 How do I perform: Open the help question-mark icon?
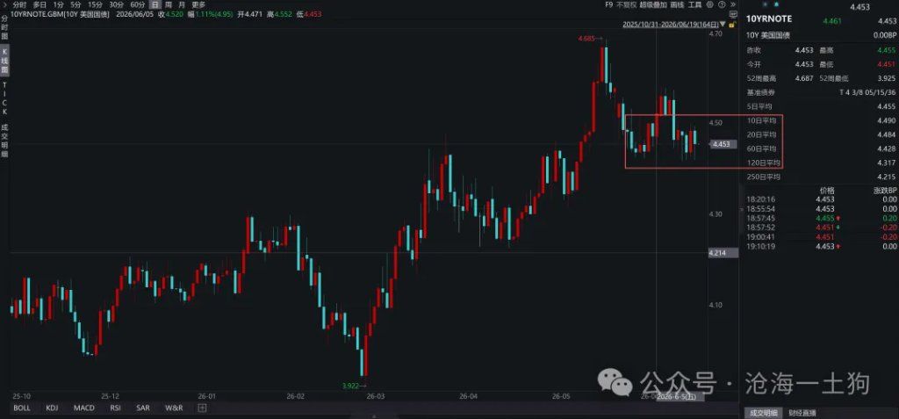(x=722, y=4)
